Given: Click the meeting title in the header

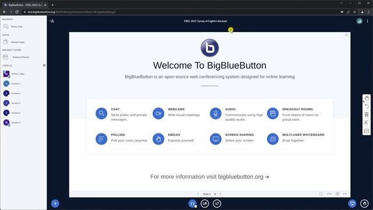Looking at the screenshot, I should coord(205,21).
